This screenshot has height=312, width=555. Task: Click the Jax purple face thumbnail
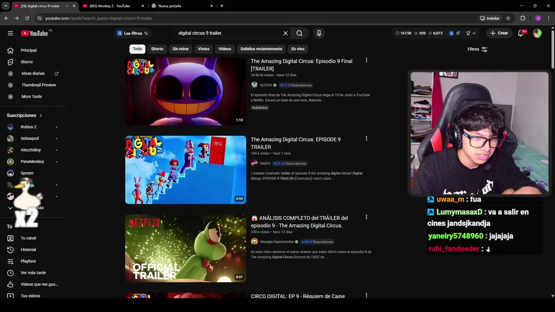coord(186,91)
